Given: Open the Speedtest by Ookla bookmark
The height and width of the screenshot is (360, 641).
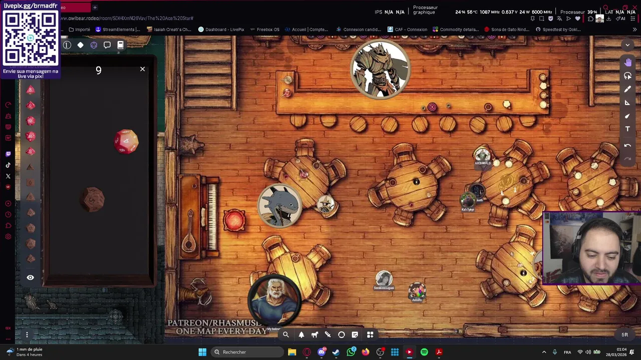Looking at the screenshot, I should (x=558, y=29).
